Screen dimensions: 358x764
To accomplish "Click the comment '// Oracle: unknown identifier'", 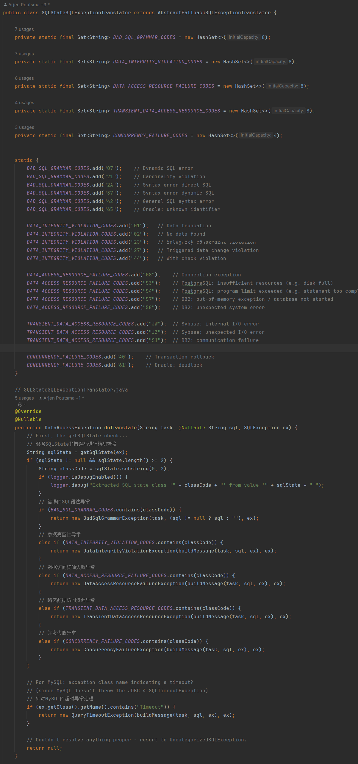I will (177, 209).
